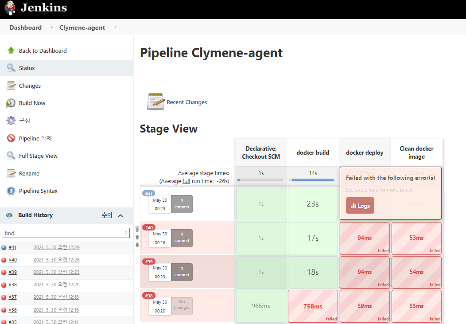The image size is (466, 324).
Task: Click the Pipeline 삭제 red prohibit icon
Action: tap(11, 138)
